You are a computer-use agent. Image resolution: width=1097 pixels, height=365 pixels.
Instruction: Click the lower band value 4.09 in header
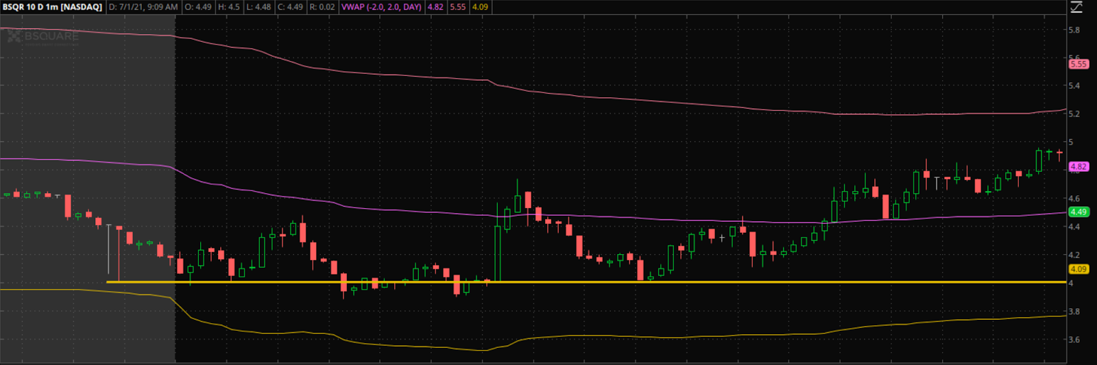[x=480, y=7]
